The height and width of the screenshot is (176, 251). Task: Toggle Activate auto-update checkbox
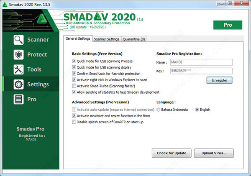pos(74,110)
